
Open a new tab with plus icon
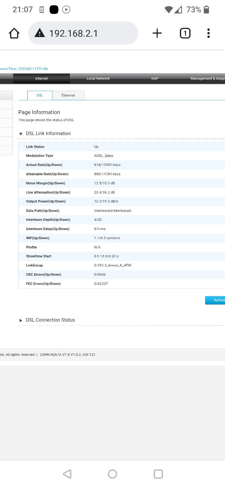157,33
